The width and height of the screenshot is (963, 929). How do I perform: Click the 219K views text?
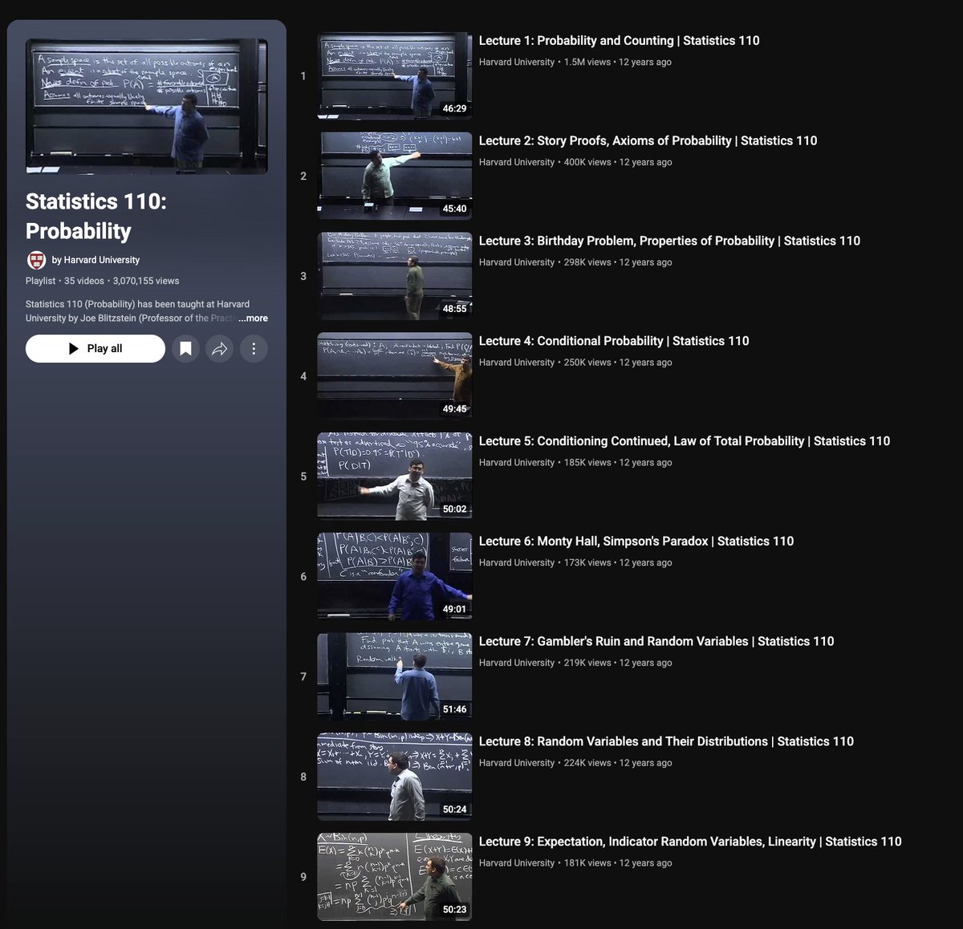point(587,663)
